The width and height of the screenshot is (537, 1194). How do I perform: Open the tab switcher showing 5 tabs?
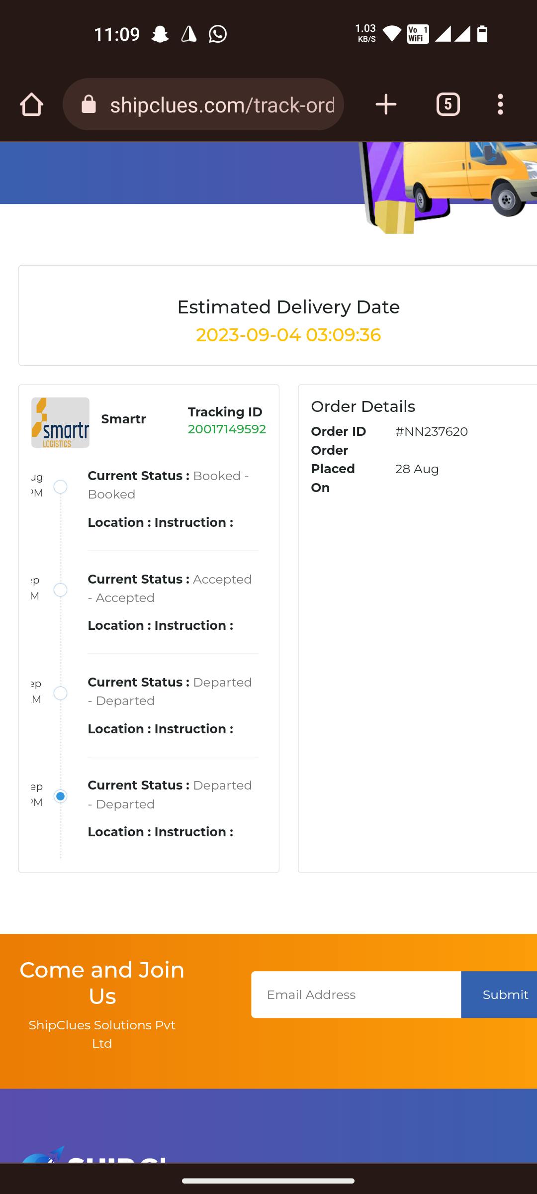point(448,105)
